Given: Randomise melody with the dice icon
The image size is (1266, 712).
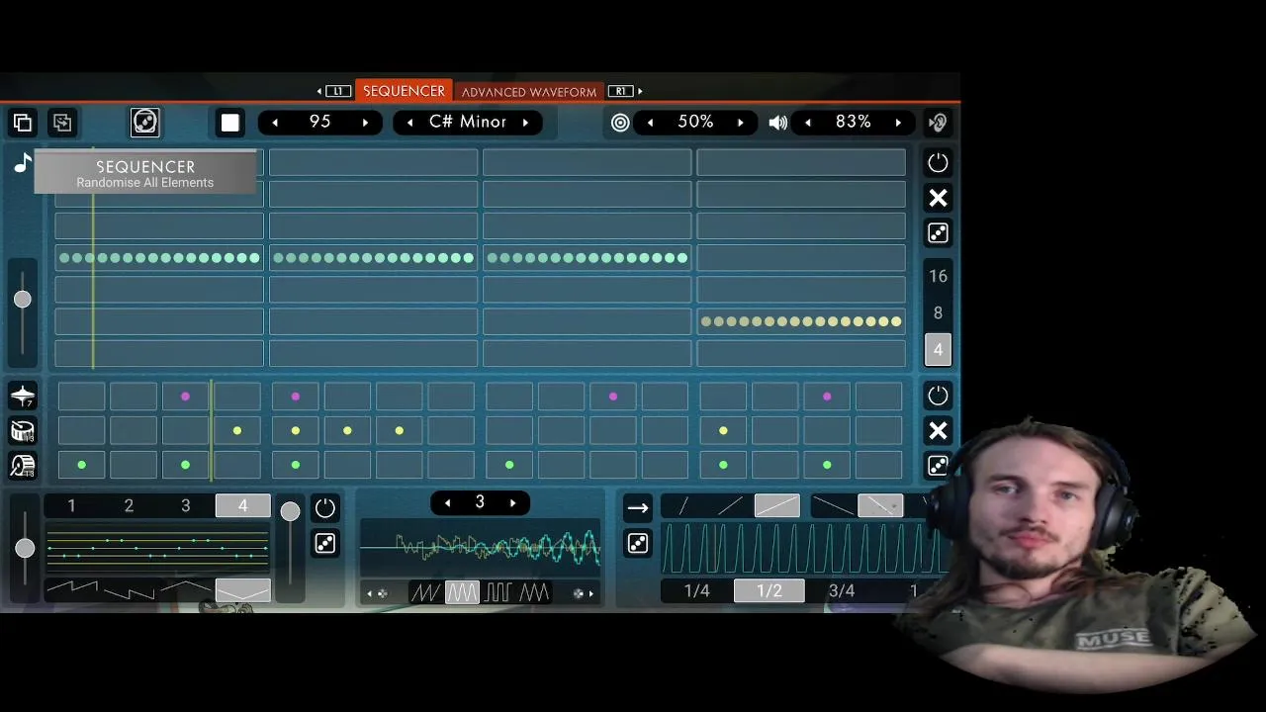Looking at the screenshot, I should tap(938, 233).
